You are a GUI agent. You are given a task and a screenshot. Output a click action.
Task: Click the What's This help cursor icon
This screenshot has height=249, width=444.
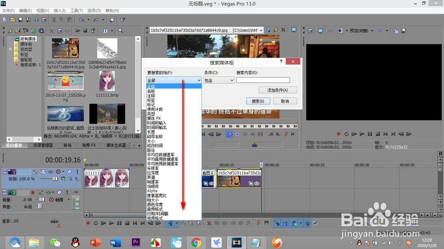123,20
